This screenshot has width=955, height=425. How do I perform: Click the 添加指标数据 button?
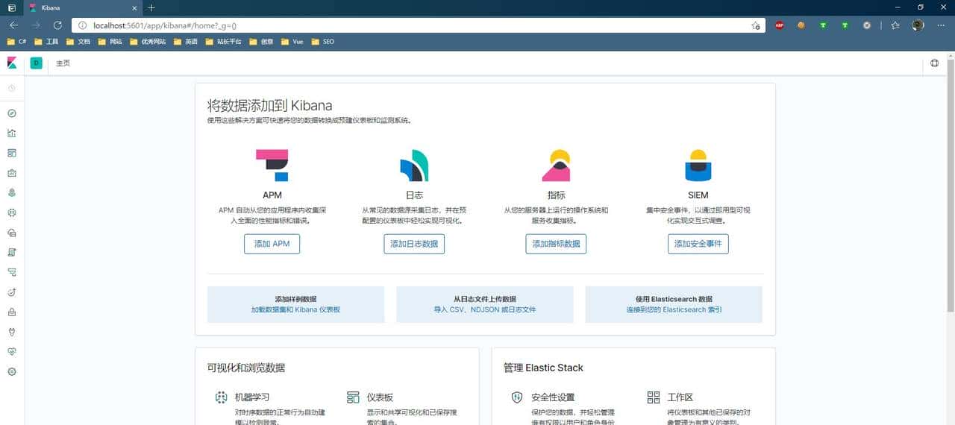[x=556, y=244]
